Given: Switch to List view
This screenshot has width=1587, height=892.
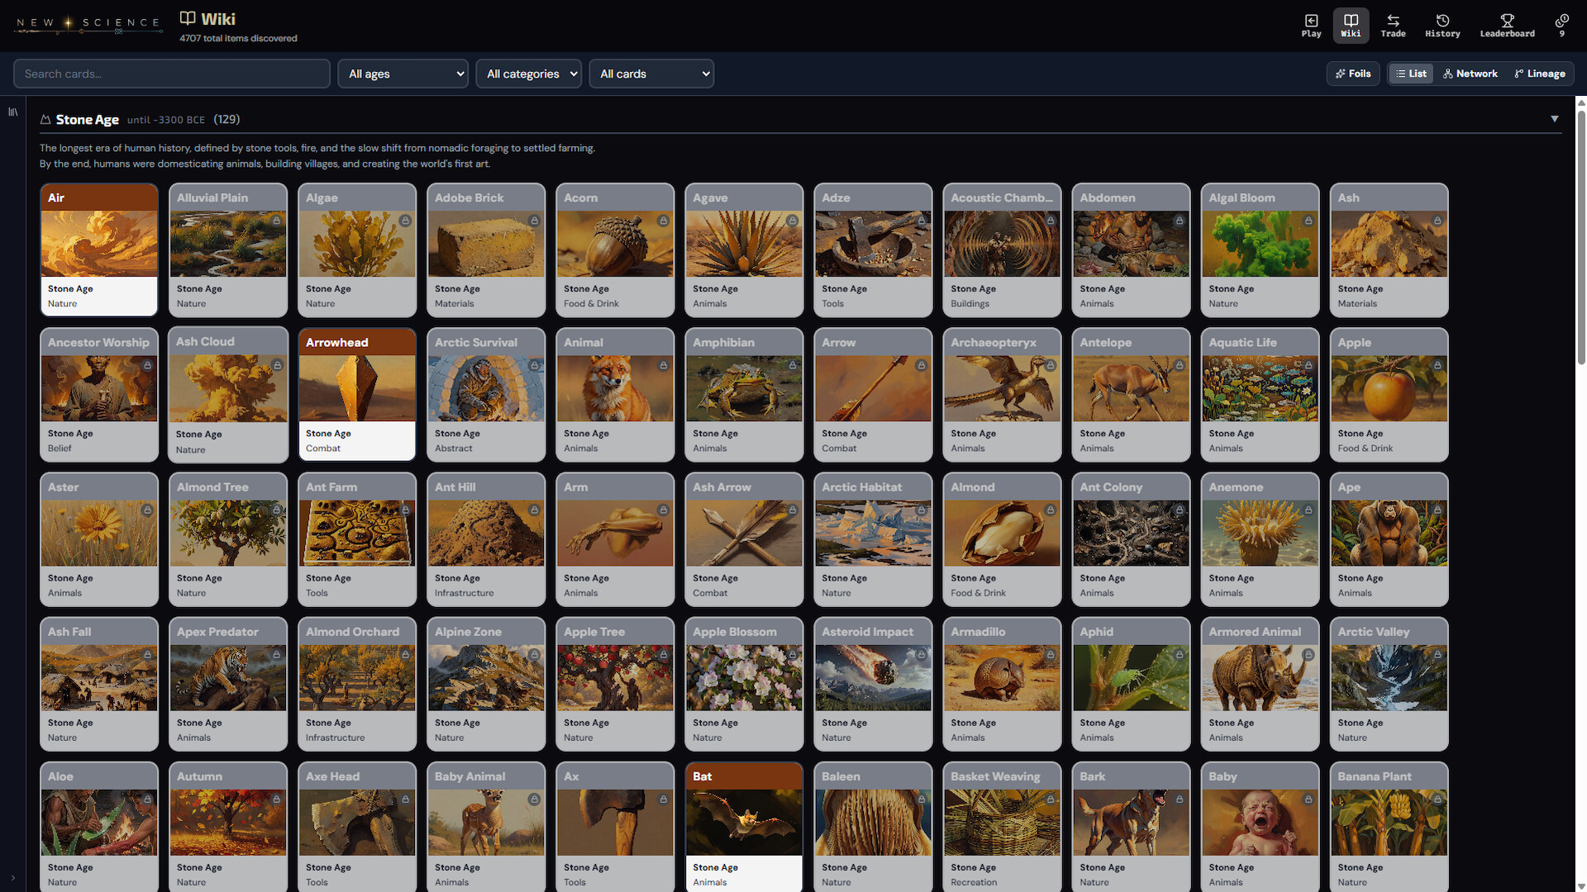Looking at the screenshot, I should tap(1411, 74).
